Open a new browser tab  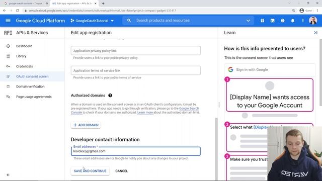pyautogui.click(x=103, y=4)
